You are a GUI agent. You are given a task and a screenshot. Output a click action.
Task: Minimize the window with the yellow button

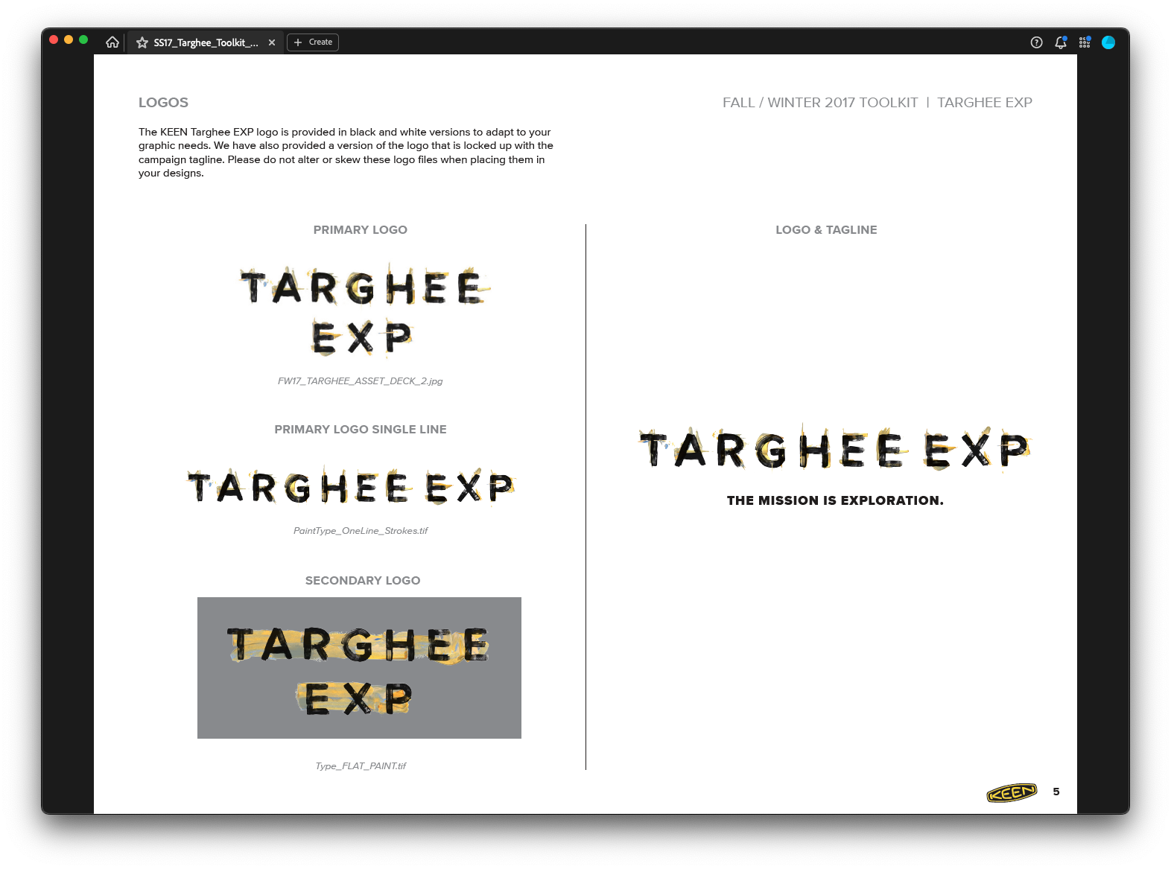[x=69, y=39]
